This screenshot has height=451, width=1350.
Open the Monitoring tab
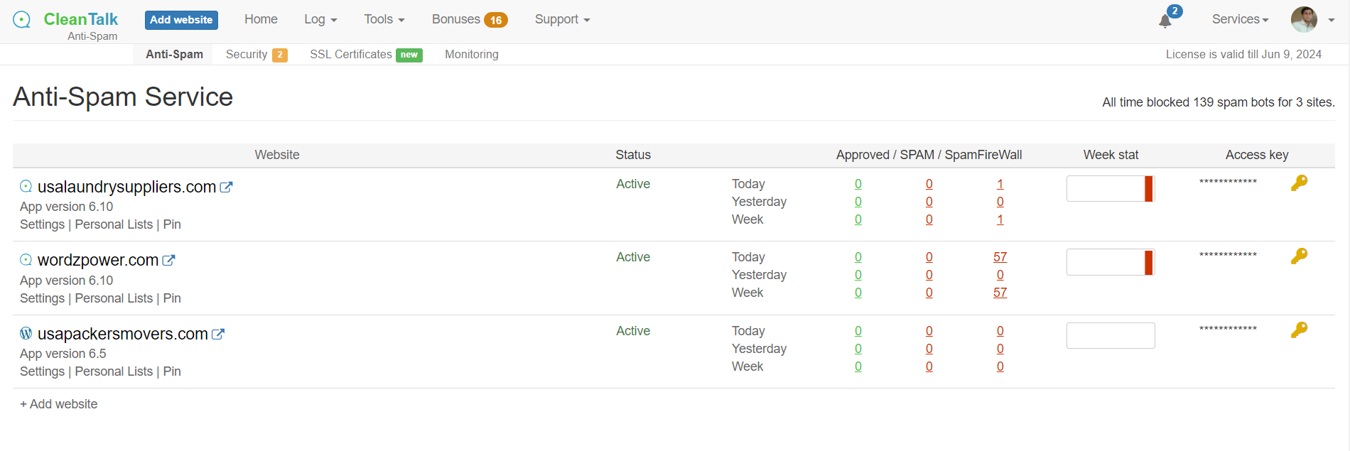(x=471, y=55)
